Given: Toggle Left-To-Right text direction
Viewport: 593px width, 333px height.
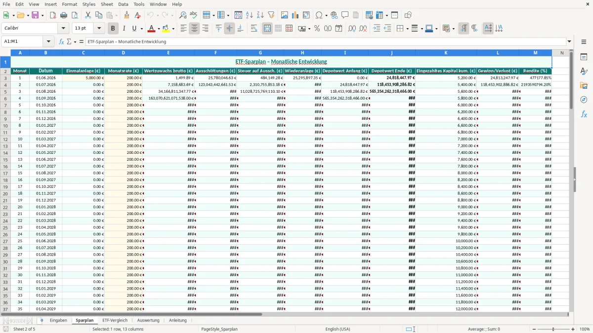Looking at the screenshot, I should [464, 29].
